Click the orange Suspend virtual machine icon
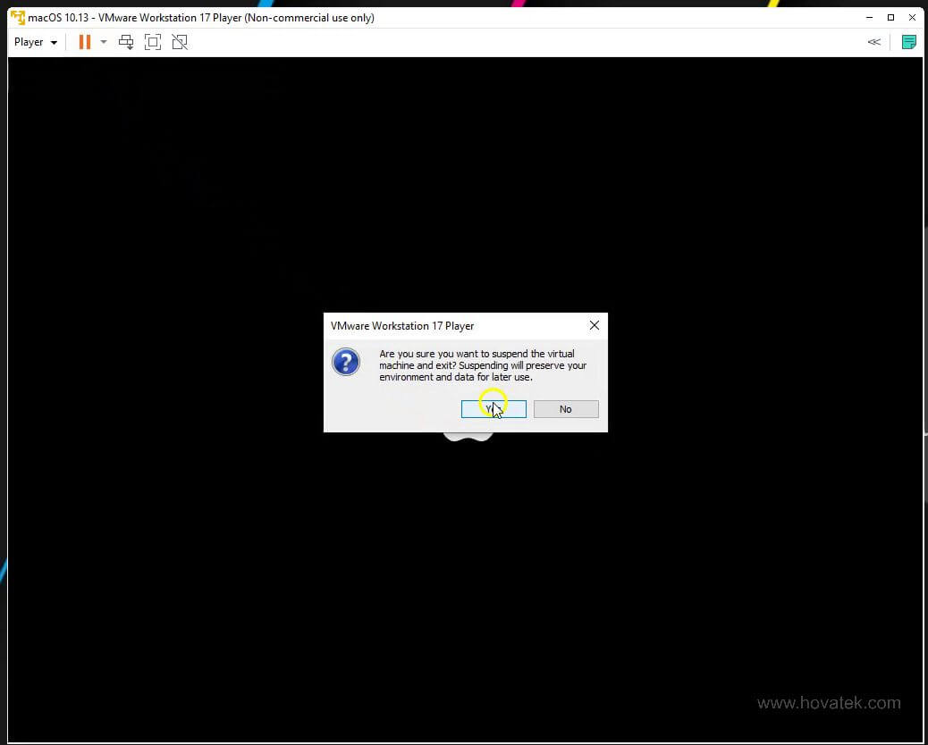Image resolution: width=928 pixels, height=745 pixels. (x=85, y=41)
